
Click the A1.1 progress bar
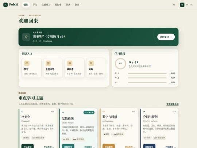[x=147, y=73]
